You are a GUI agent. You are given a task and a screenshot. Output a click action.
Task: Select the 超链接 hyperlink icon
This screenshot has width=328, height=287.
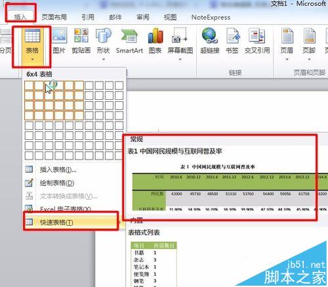click(210, 41)
